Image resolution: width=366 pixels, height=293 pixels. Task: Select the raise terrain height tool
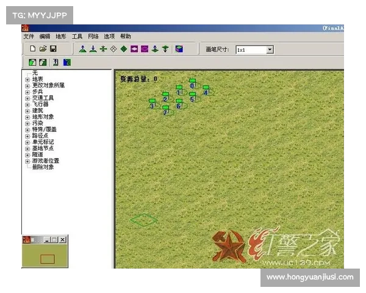coord(83,49)
